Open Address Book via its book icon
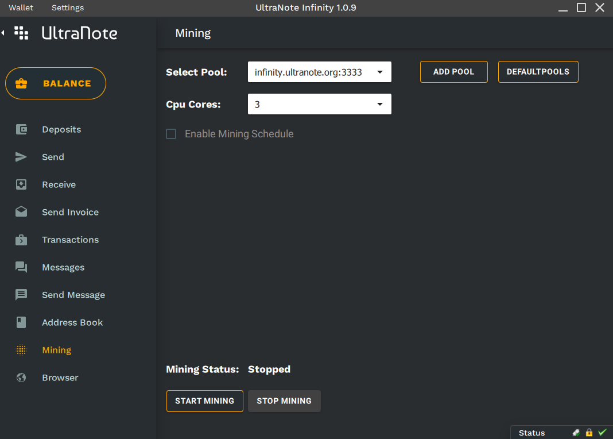The image size is (613, 439). tap(21, 322)
